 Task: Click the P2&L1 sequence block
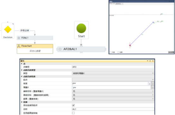35,38
